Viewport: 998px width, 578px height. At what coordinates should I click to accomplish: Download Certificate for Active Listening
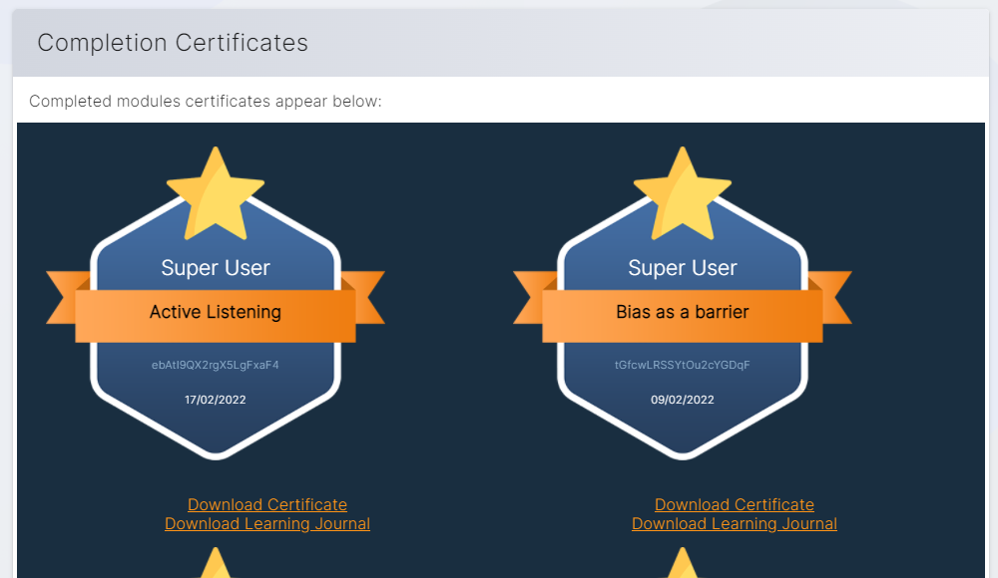point(267,505)
